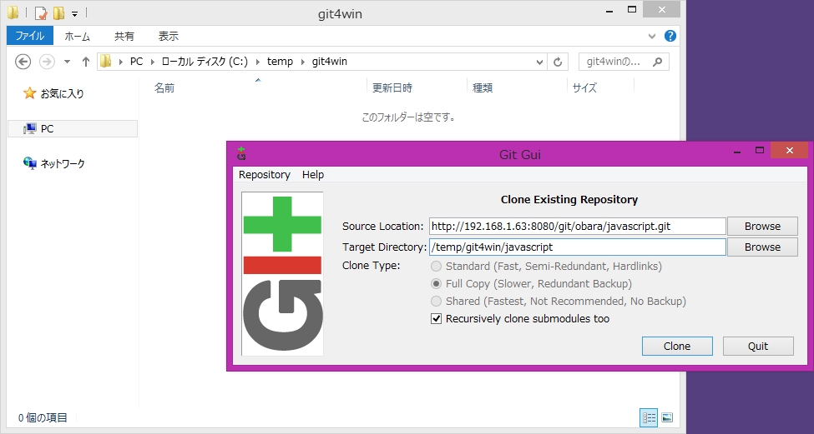
Task: Open Explorer help via question mark icon
Action: (670, 36)
